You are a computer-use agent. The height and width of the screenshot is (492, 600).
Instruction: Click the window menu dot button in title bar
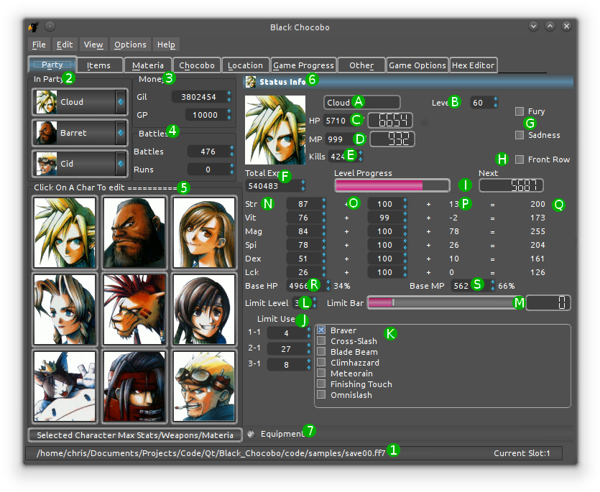click(x=50, y=27)
